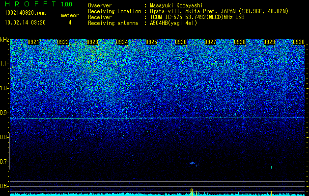Click the 0928 time marker
Screen dimensions: 309x196
(240, 42)
